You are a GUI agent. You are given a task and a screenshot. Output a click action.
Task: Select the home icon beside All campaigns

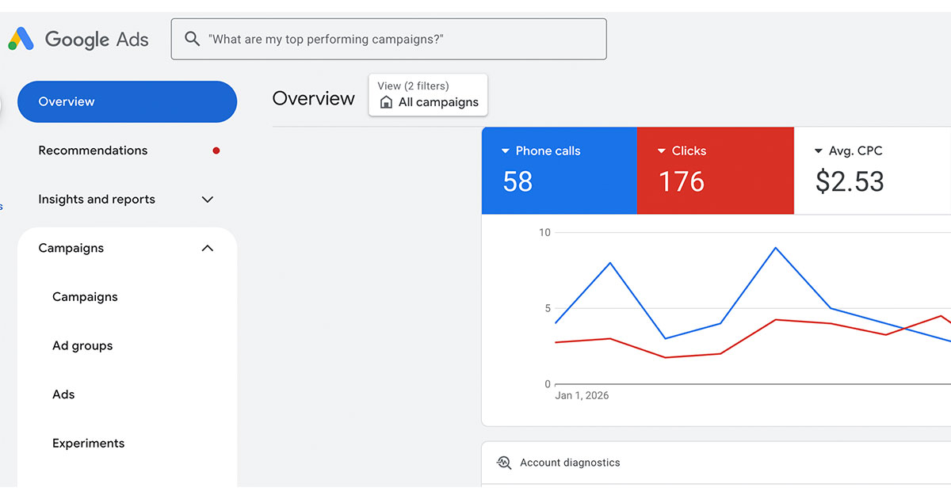tap(386, 102)
